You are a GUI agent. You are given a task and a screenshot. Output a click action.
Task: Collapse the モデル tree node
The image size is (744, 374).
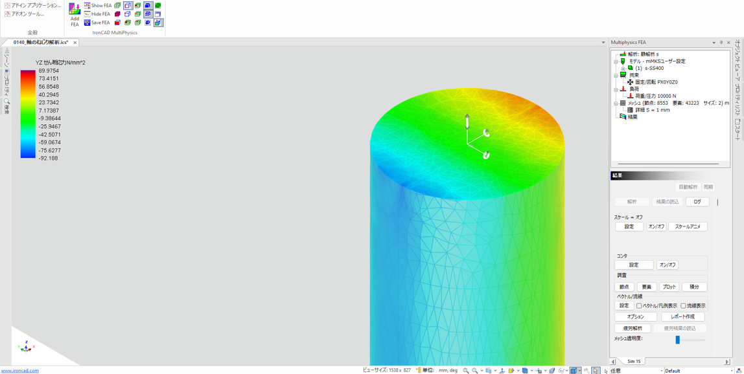coord(616,61)
